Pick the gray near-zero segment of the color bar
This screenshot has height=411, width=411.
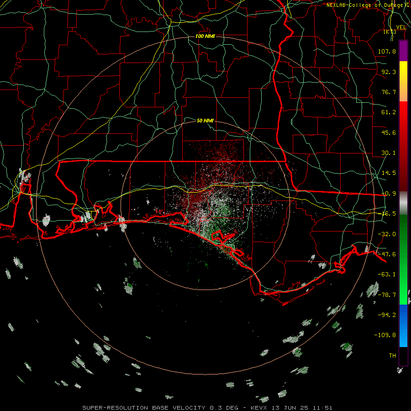click(403, 203)
